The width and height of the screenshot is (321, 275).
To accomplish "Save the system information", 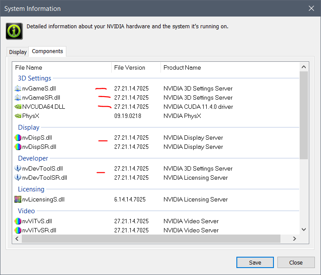I will (x=255, y=262).
